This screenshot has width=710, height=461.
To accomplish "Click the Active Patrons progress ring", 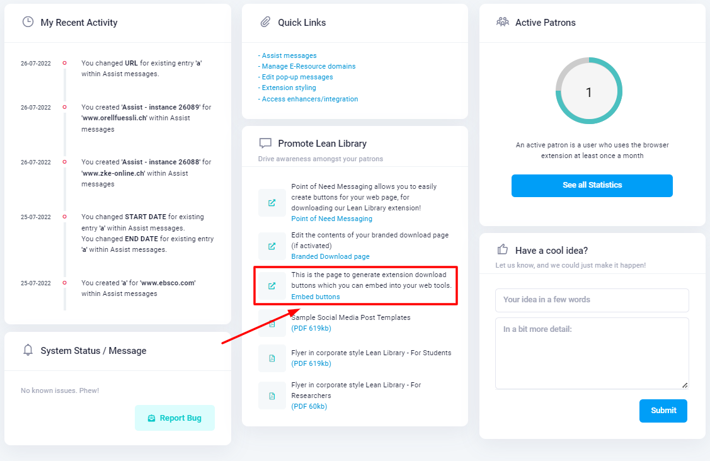I will (x=589, y=91).
